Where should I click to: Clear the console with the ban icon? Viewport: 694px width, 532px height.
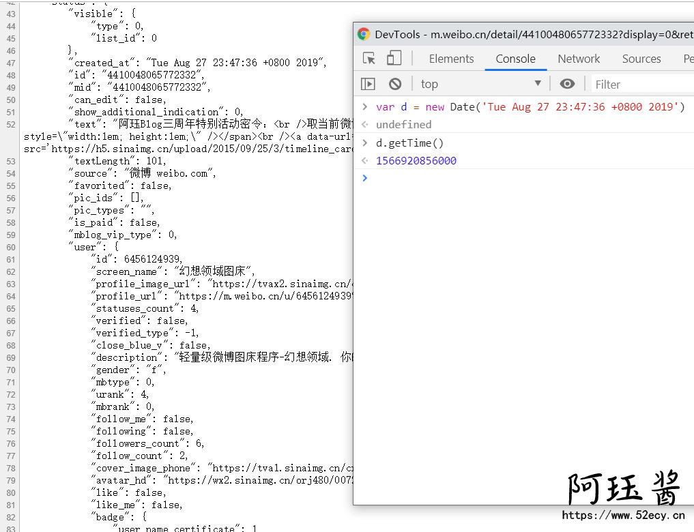(x=395, y=84)
